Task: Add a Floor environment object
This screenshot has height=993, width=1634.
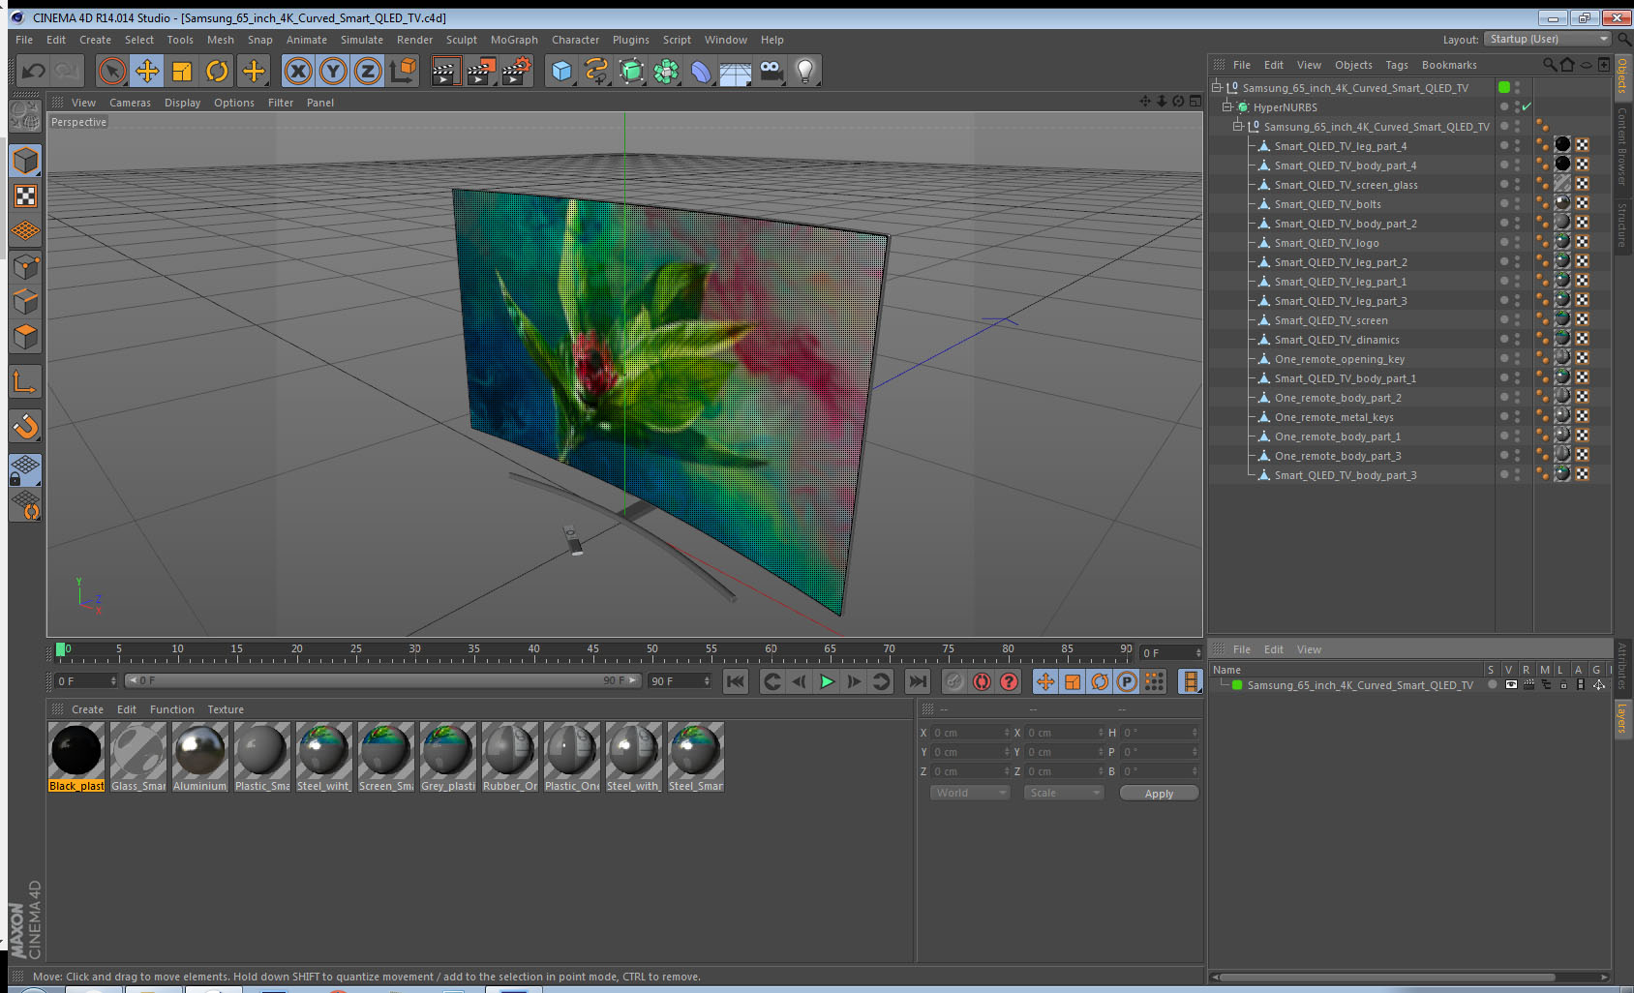Action: click(736, 71)
